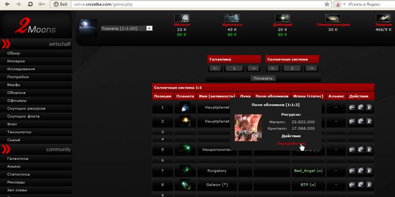This screenshot has width=395, height=197.
Task: Click the Переработать link in debris popup
Action: (291, 143)
